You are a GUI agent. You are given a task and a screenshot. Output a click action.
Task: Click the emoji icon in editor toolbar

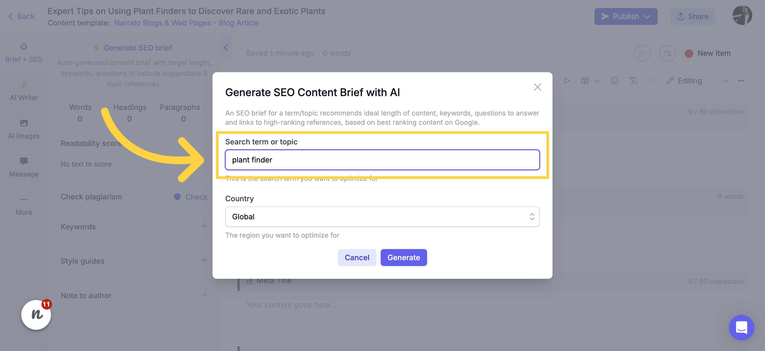[614, 81]
